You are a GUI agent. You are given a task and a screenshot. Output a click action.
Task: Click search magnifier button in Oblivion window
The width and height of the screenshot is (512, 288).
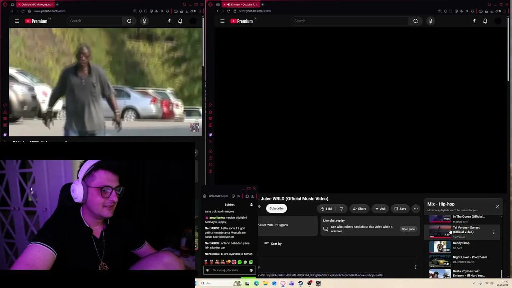pyautogui.click(x=129, y=21)
